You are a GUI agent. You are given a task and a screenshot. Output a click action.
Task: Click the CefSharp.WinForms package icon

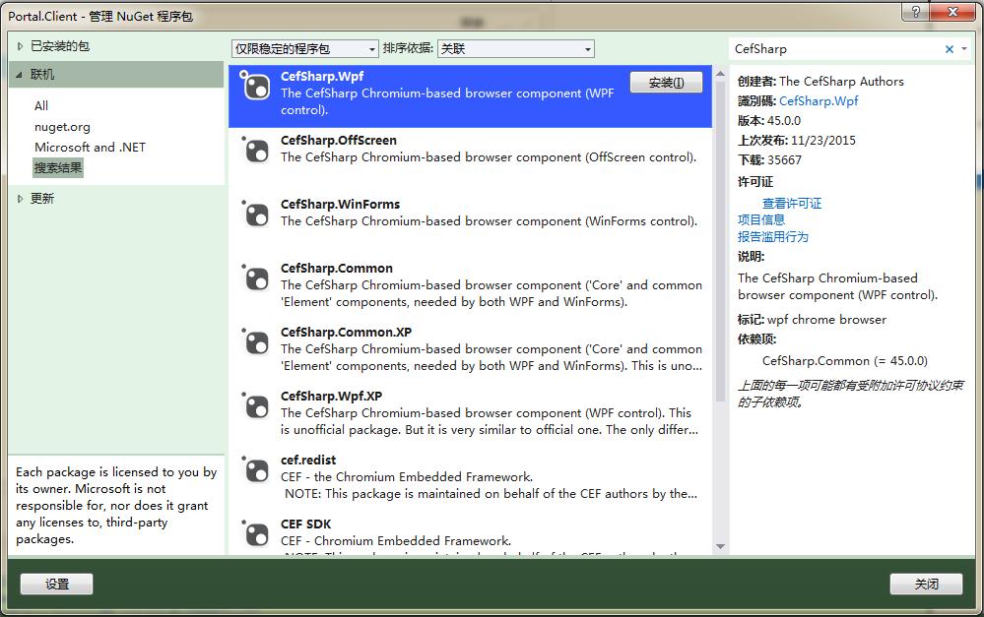[256, 215]
